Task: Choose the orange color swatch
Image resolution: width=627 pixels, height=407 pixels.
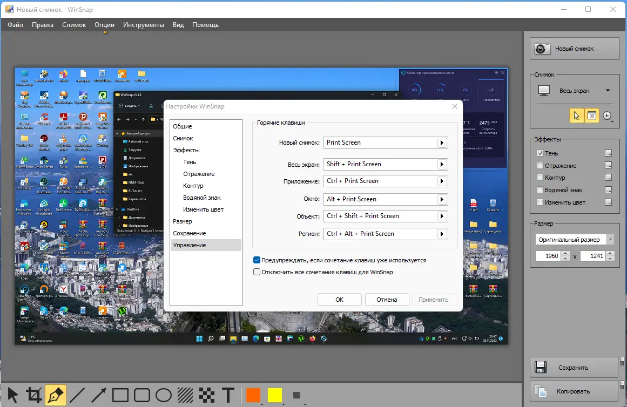Action: click(x=253, y=395)
